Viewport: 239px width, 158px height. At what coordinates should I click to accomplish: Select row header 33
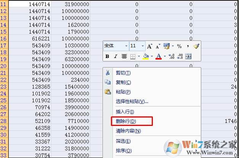[x=4, y=155]
